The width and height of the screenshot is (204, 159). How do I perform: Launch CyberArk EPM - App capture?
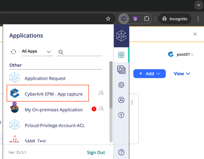(x=54, y=94)
